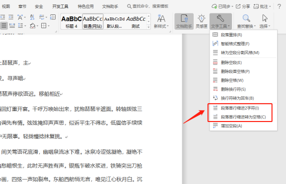Expand the Chinese layout dropdown arrow

click(25, 17)
